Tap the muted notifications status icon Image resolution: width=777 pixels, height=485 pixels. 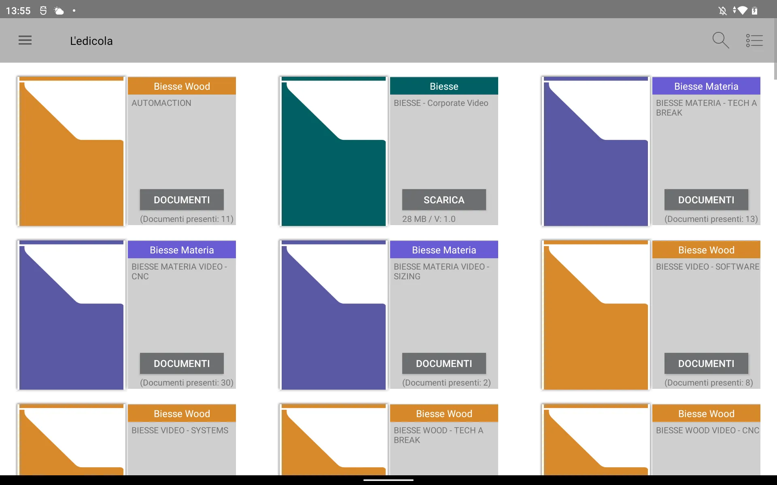722,11
